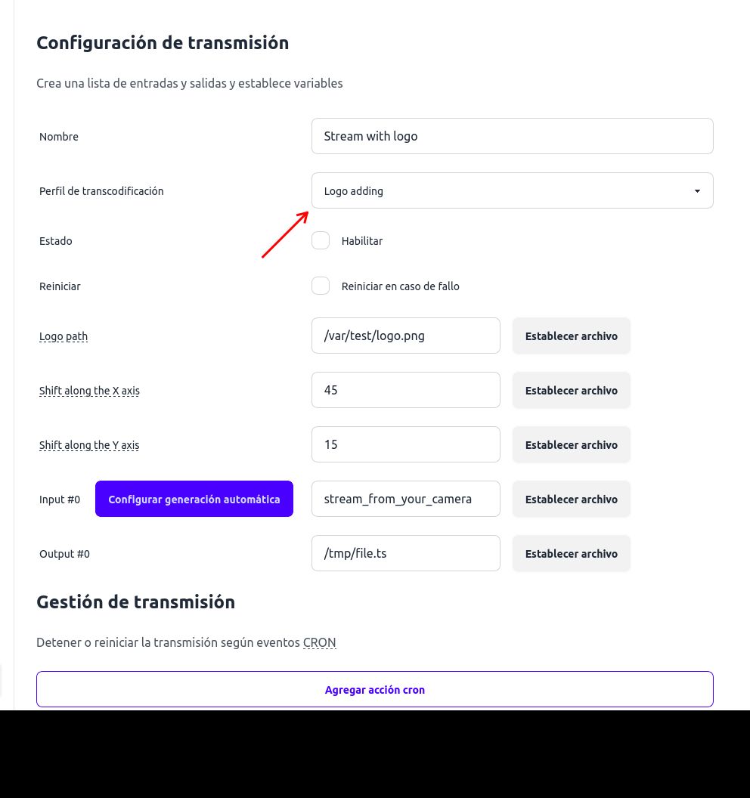Click the Shift along the Y axis label
This screenshot has width=750, height=798.
click(89, 445)
